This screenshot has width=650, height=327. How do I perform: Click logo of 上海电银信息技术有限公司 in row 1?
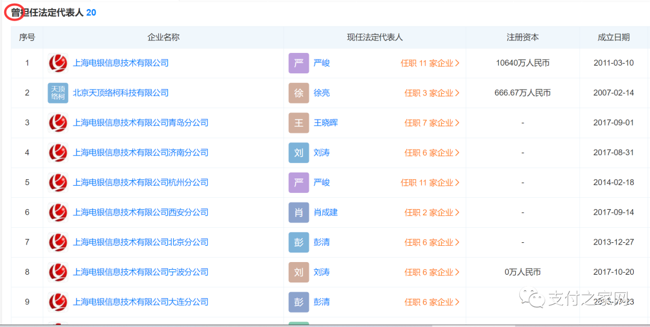click(x=58, y=63)
